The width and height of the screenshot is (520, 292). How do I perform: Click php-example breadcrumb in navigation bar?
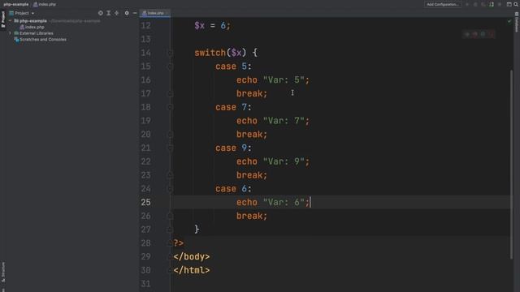point(16,4)
